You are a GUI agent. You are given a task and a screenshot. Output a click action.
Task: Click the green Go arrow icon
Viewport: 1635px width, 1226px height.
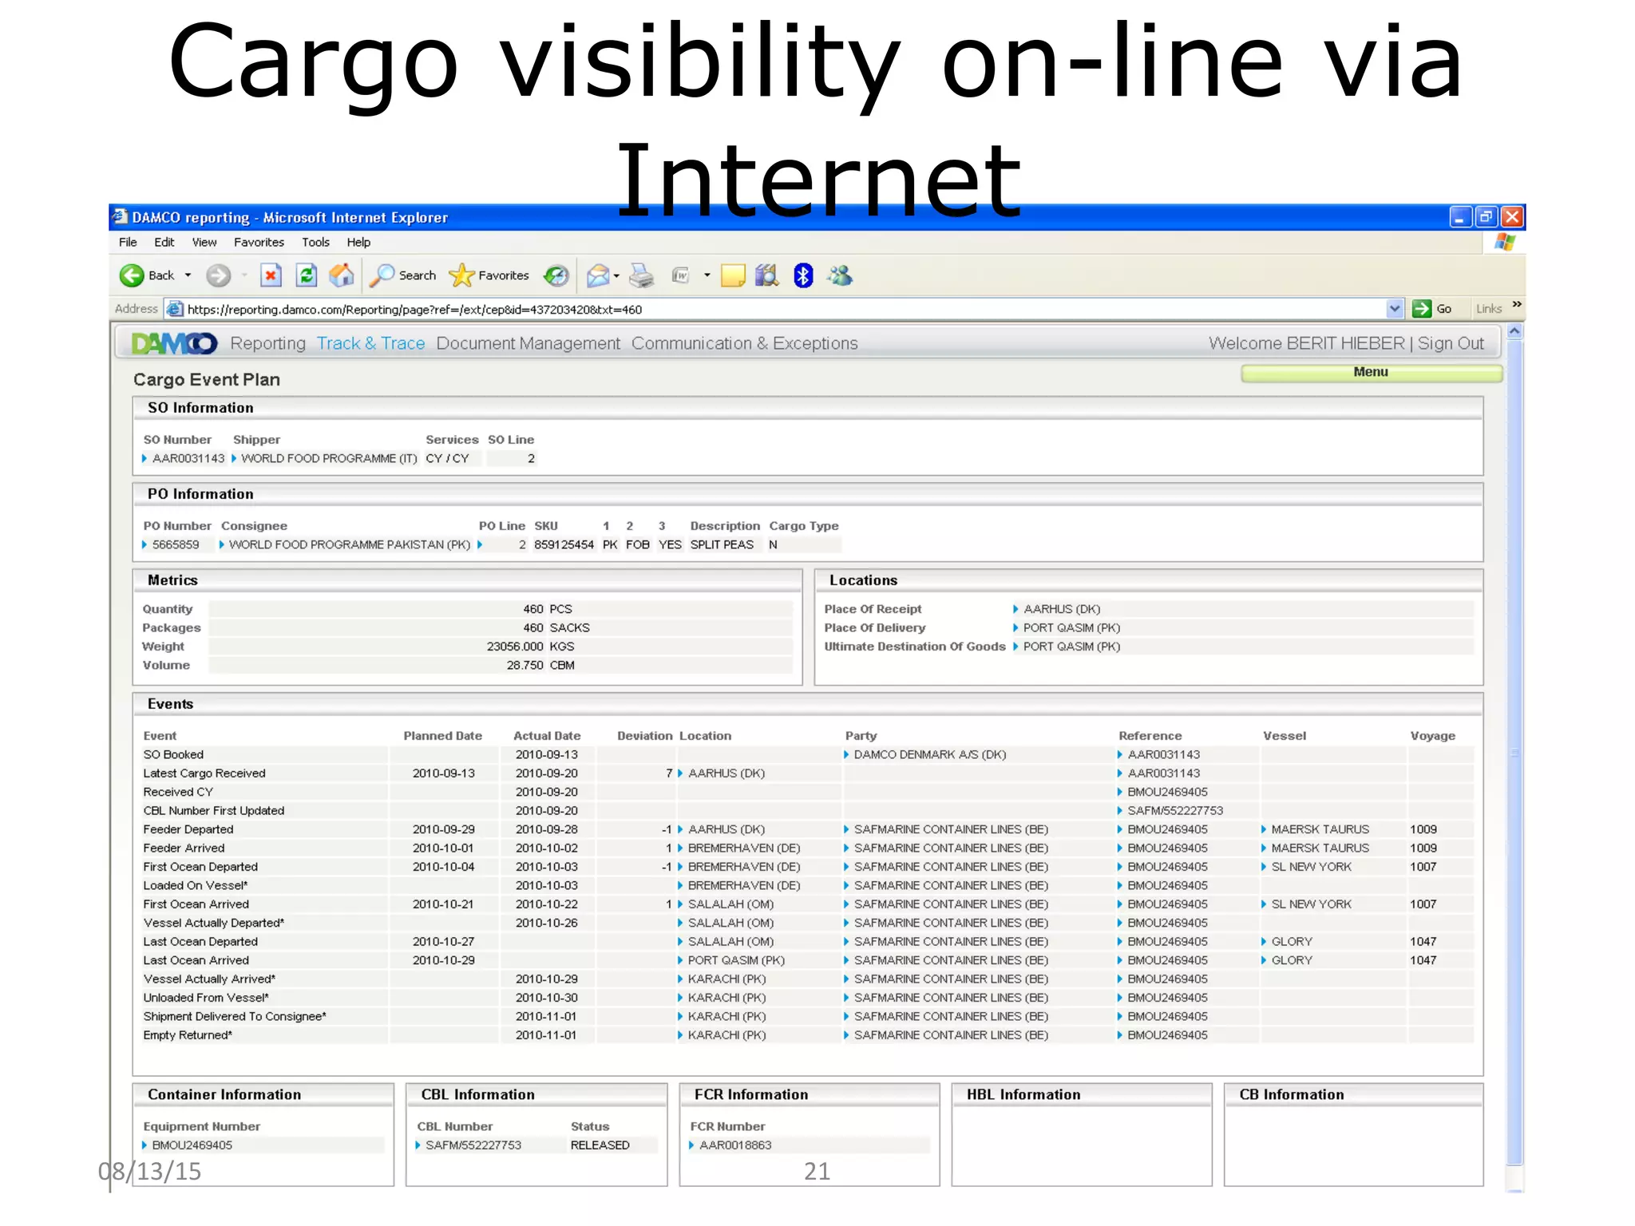coord(1421,309)
